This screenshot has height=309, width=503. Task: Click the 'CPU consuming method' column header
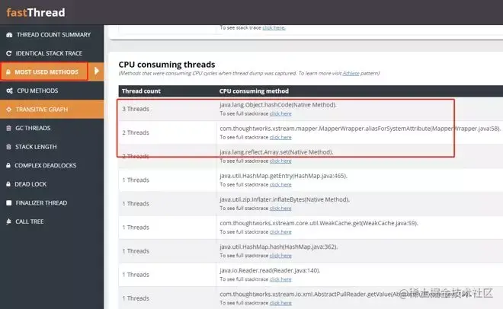254,91
